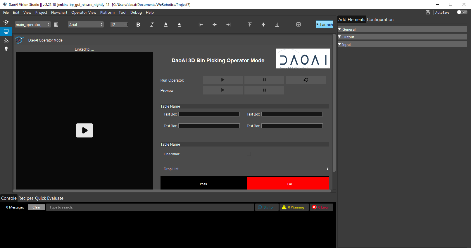Open the Flowchart menu

coord(59,12)
